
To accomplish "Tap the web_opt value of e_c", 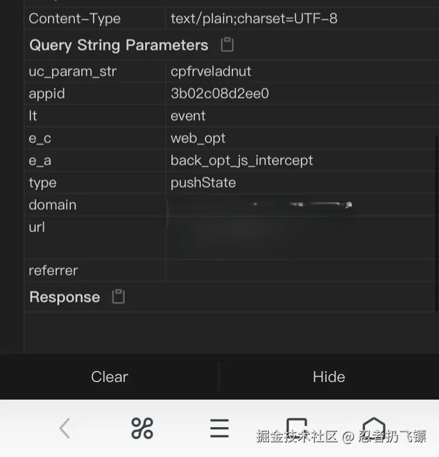I will tap(198, 138).
